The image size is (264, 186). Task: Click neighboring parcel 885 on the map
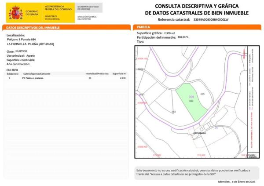pyautogui.click(x=202, y=95)
